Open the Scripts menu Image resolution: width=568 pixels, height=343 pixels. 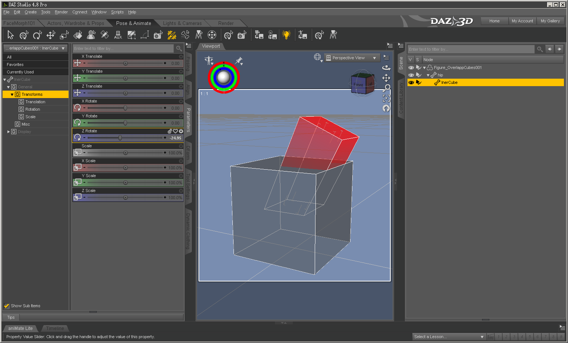tap(117, 12)
